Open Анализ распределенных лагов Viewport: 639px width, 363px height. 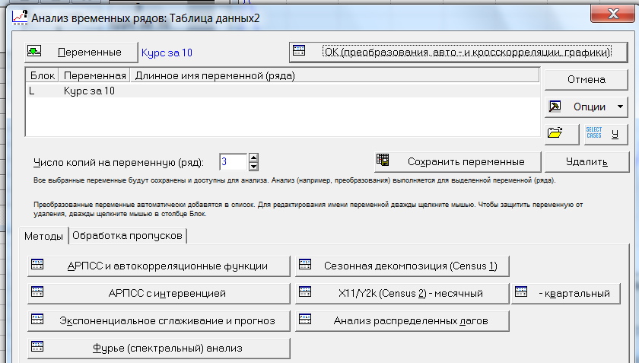402,321
